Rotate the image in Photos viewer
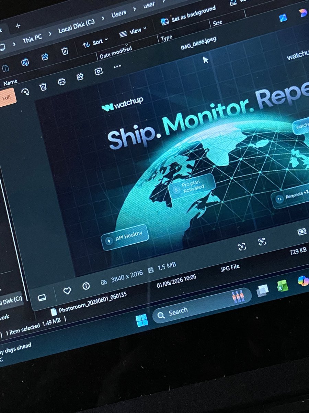The image size is (309, 413). 25,92
